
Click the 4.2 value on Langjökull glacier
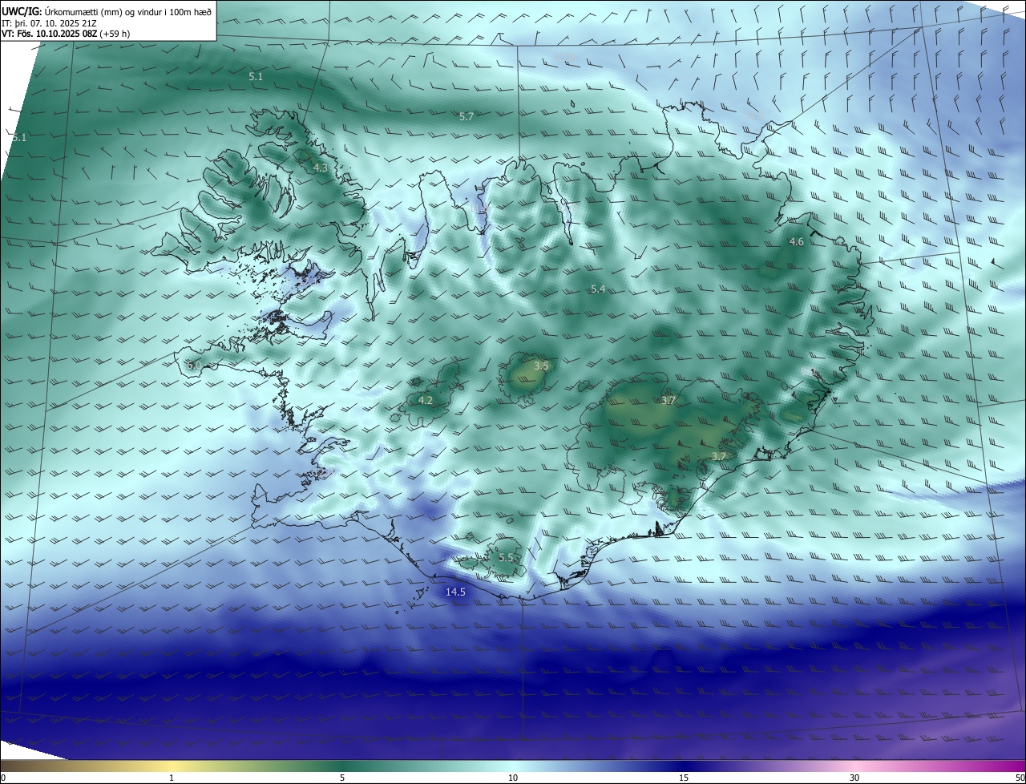(x=426, y=400)
